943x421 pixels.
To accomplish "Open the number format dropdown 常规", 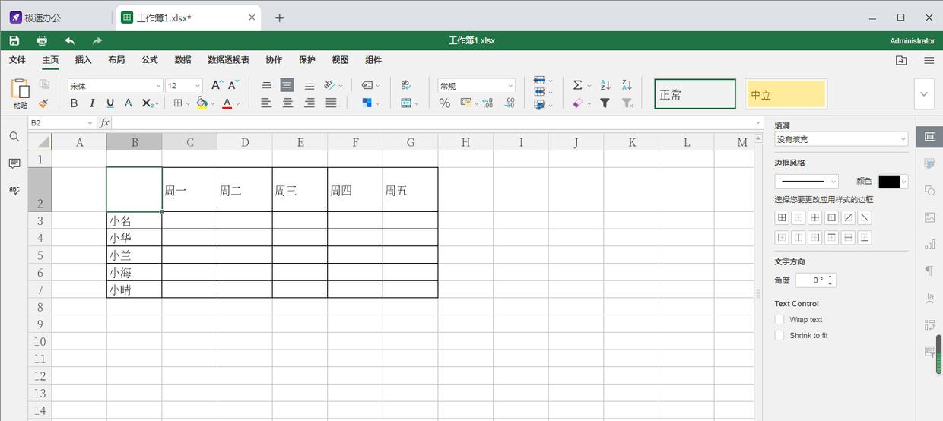I will click(x=510, y=86).
